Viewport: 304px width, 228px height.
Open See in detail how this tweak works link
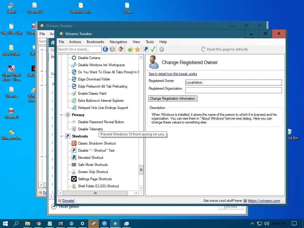(x=173, y=74)
